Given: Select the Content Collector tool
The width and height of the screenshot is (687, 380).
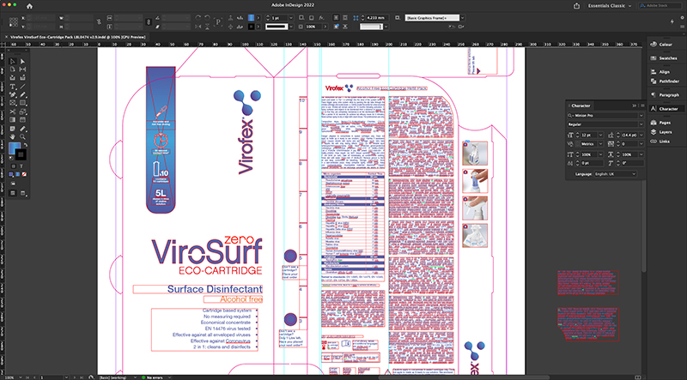Looking at the screenshot, I should pyautogui.click(x=13, y=78).
